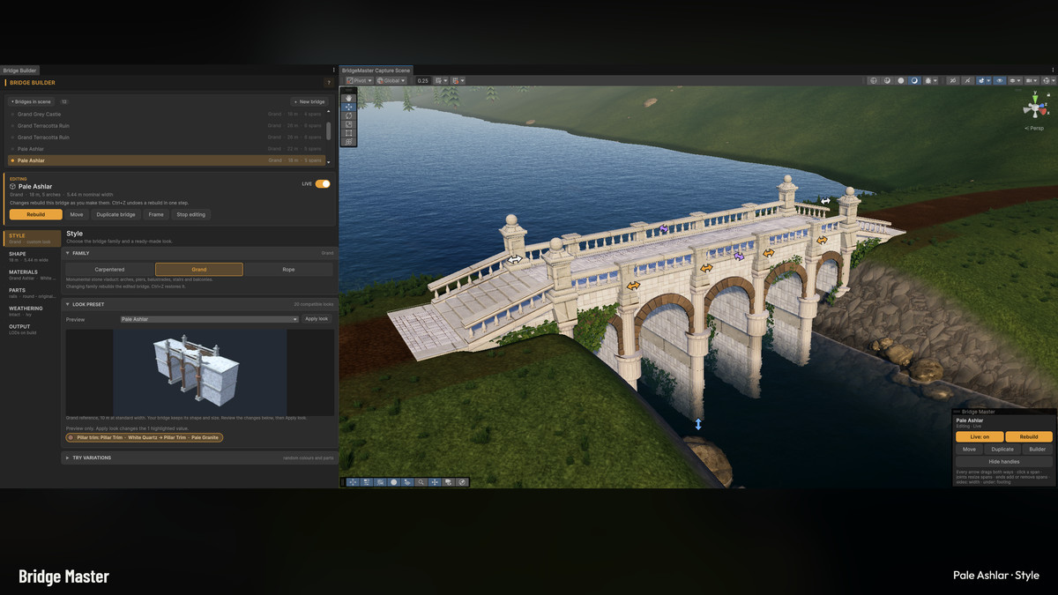This screenshot has width=1058, height=595.
Task: Open the MATERIALS sidebar tab
Action: tap(31, 274)
